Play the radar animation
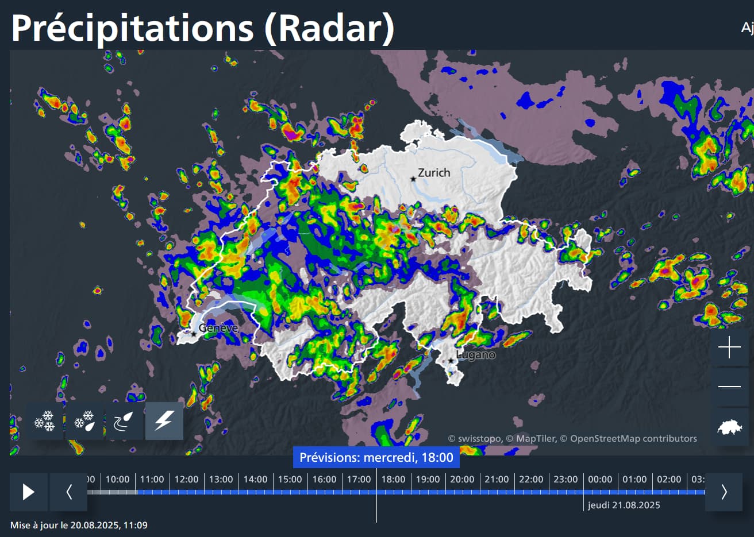The height and width of the screenshot is (537, 754). (x=29, y=492)
